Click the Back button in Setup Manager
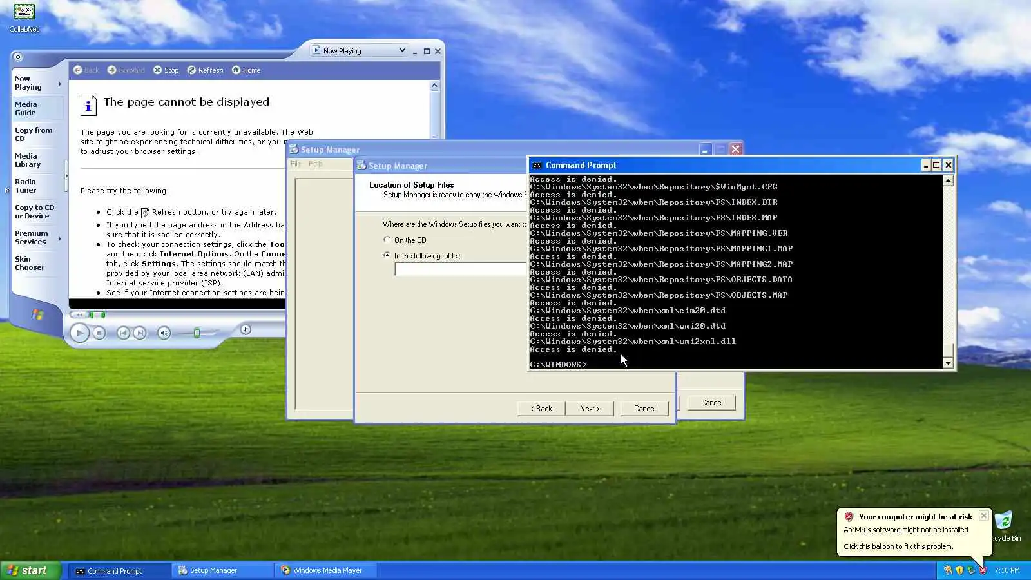 click(541, 409)
